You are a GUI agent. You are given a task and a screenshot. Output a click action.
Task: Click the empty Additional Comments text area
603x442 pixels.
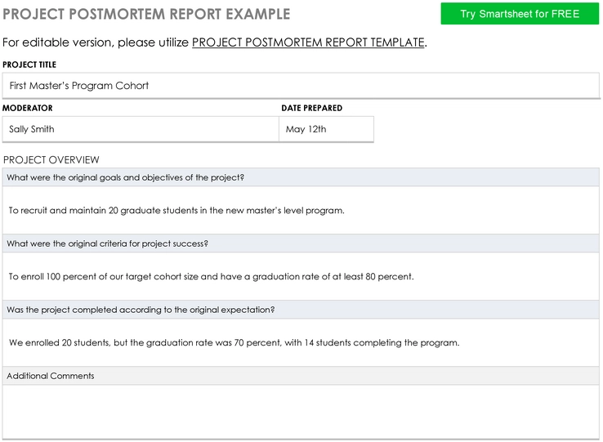click(x=301, y=412)
